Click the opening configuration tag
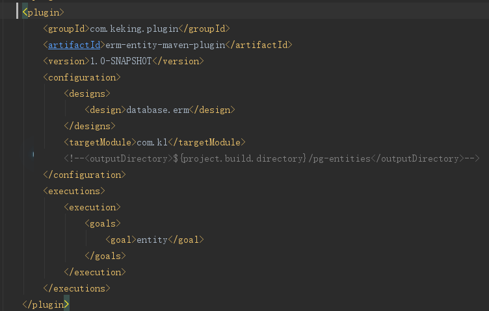The width and height of the screenshot is (489, 311). [x=82, y=77]
